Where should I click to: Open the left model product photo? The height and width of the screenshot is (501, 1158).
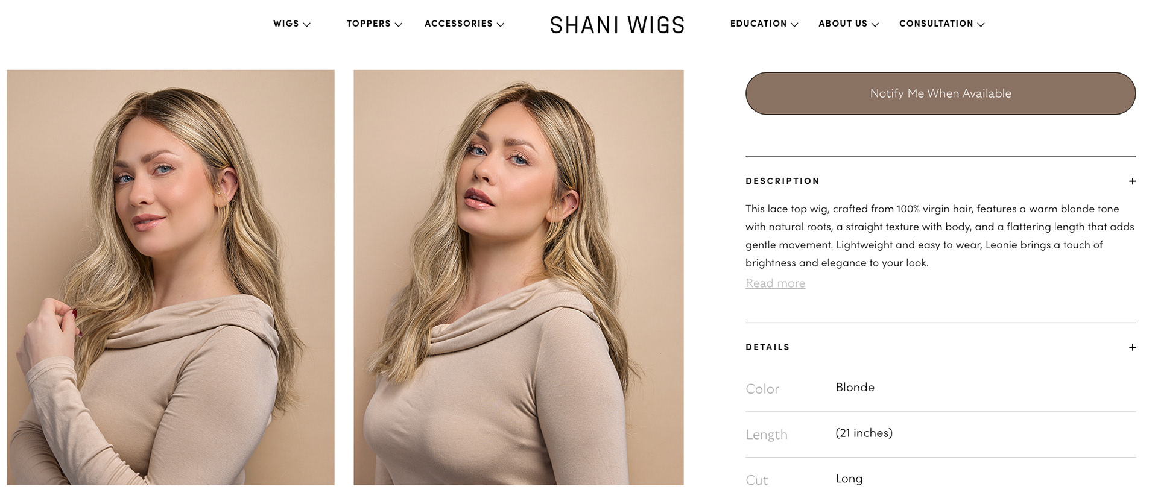coord(171,277)
